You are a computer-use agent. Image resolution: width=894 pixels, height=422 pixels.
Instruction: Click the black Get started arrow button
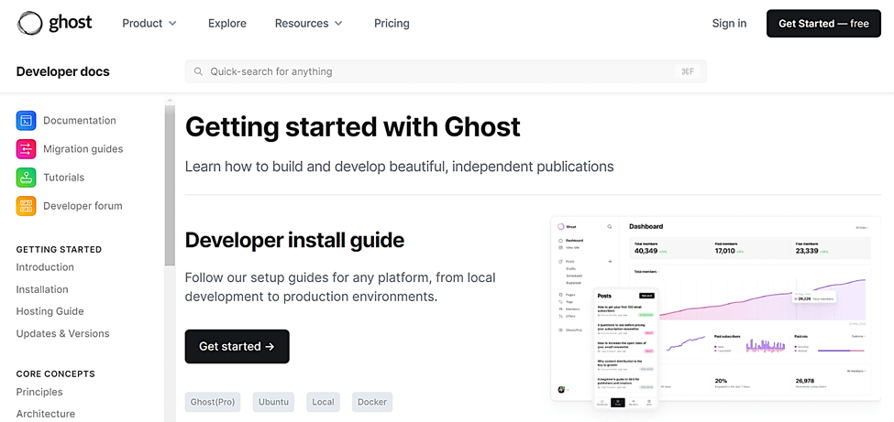(x=237, y=346)
